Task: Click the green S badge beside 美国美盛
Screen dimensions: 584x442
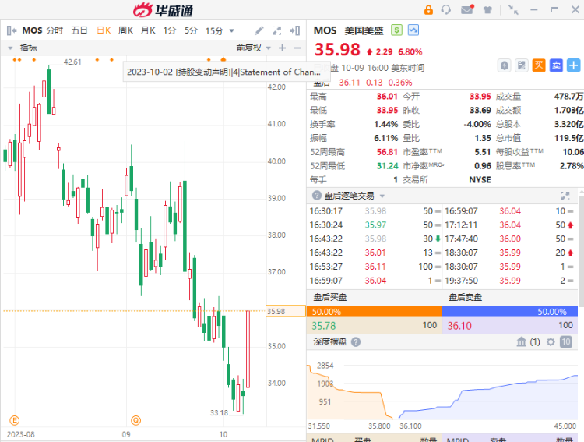Action: tap(396, 30)
